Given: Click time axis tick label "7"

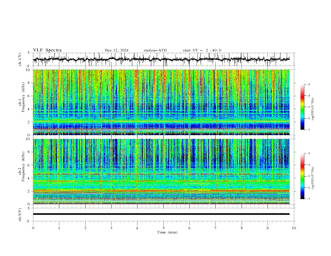Looking at the screenshot, I should [x=216, y=228].
